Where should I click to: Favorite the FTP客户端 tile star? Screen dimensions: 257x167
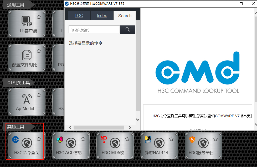coord(39,17)
